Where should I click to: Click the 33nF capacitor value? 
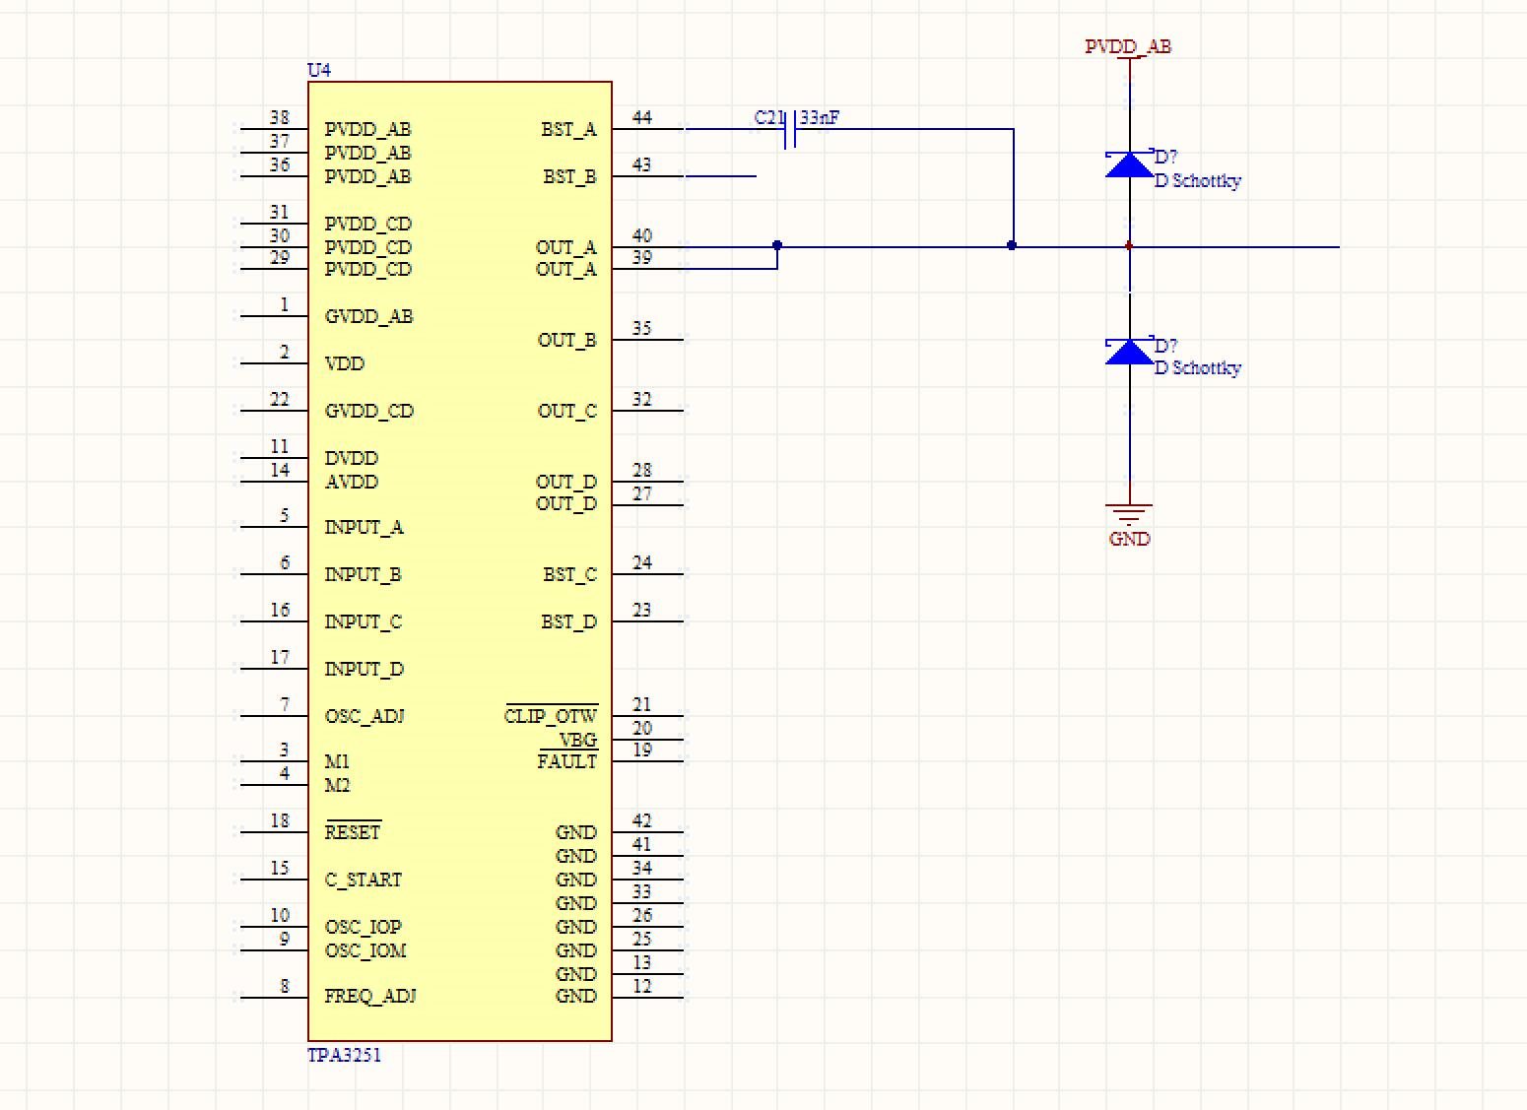820,117
